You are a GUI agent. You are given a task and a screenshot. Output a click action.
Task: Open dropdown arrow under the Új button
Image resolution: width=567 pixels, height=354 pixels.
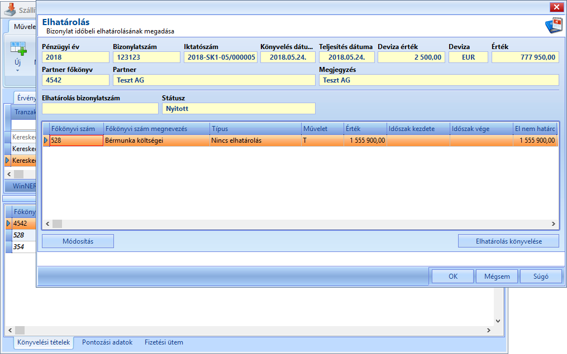17,71
